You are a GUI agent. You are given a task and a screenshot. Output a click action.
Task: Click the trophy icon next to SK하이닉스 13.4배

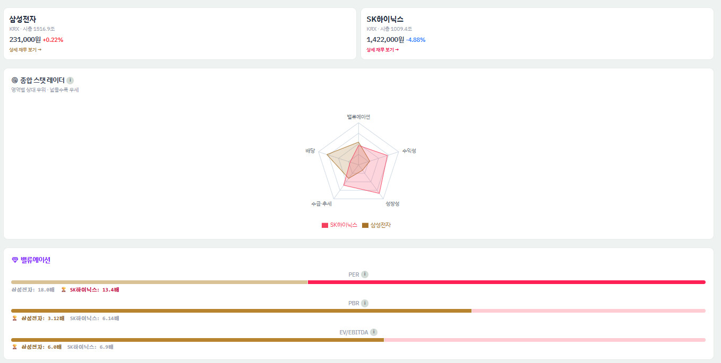tap(64, 290)
